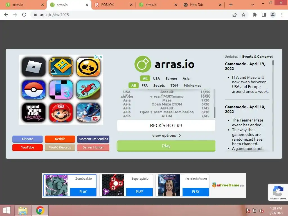Filter gamemodes by FFA
Screen dimensions: 288x216
pyautogui.click(x=145, y=85)
